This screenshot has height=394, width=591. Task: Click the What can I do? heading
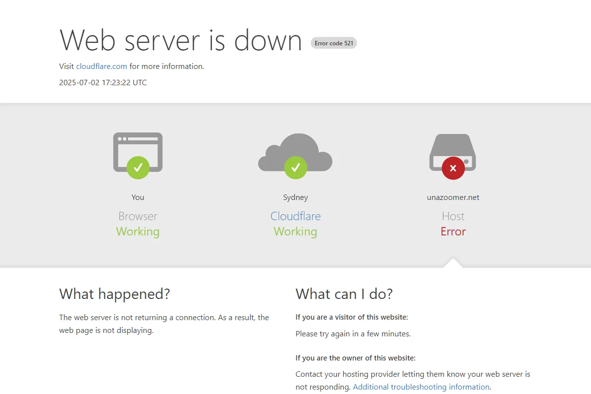(x=344, y=294)
